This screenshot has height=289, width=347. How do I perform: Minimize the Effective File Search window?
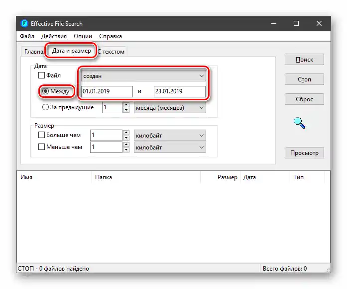(274, 23)
